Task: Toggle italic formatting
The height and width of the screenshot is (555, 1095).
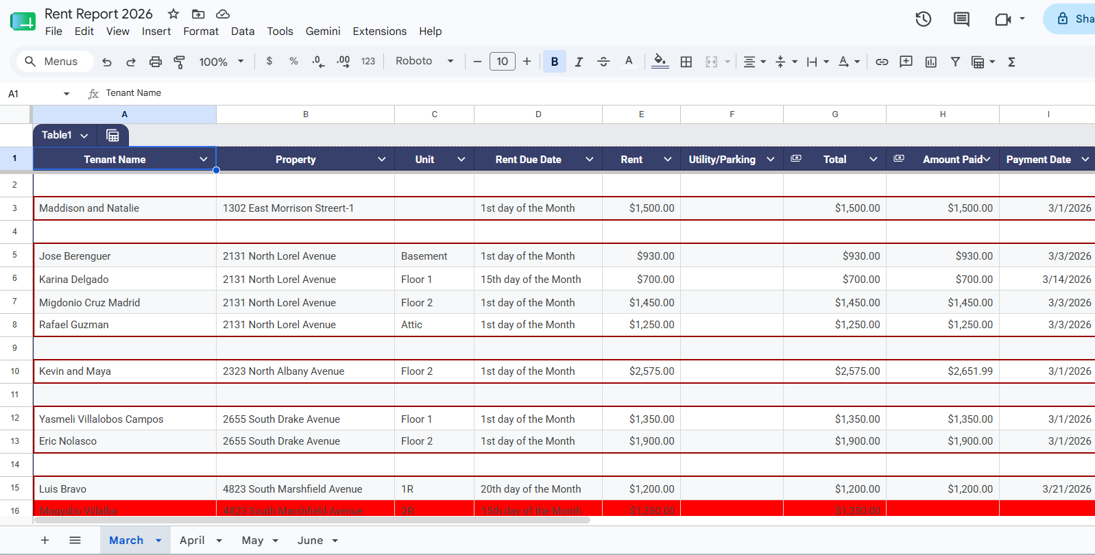Action: pyautogui.click(x=579, y=62)
